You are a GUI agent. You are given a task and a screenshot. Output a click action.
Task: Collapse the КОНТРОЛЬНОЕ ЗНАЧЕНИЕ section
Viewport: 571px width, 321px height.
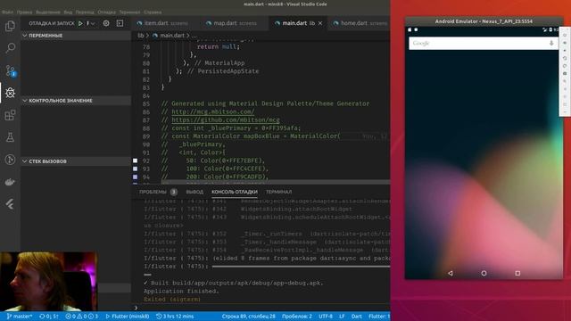pyautogui.click(x=76, y=101)
